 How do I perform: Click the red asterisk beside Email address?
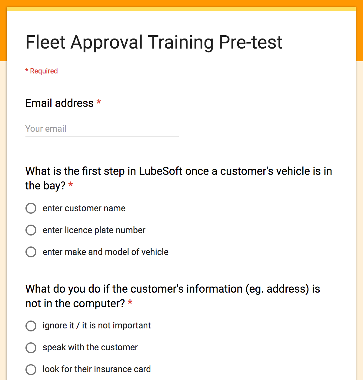click(x=99, y=102)
